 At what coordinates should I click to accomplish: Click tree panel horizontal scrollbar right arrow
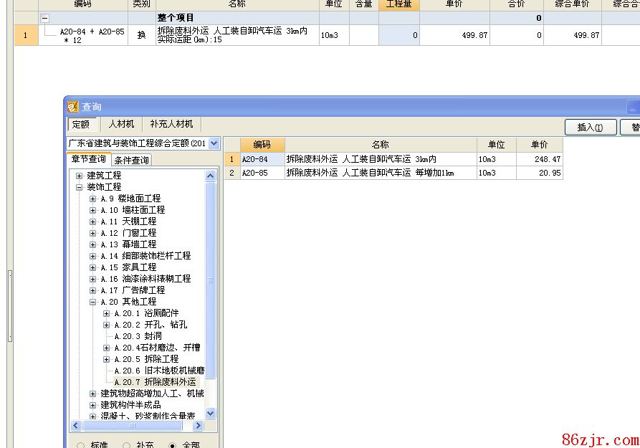click(199, 425)
